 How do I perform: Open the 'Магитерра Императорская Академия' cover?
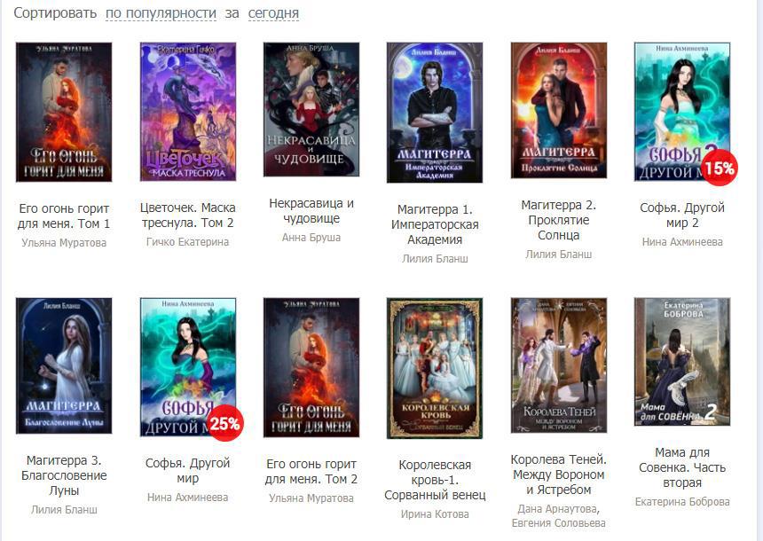tap(435, 113)
